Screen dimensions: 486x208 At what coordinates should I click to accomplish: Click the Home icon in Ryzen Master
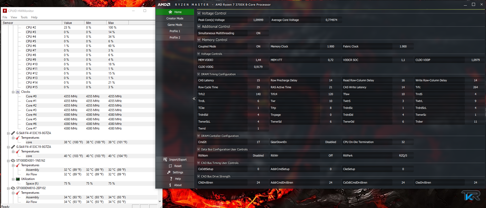170,12
